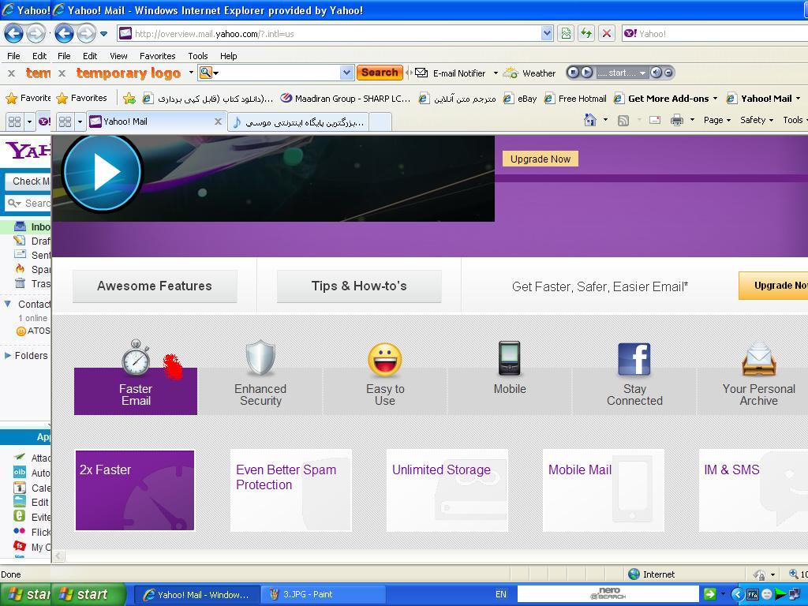Viewport: 808px width, 606px height.
Task: Play the video with the blue play button
Action: [x=102, y=173]
